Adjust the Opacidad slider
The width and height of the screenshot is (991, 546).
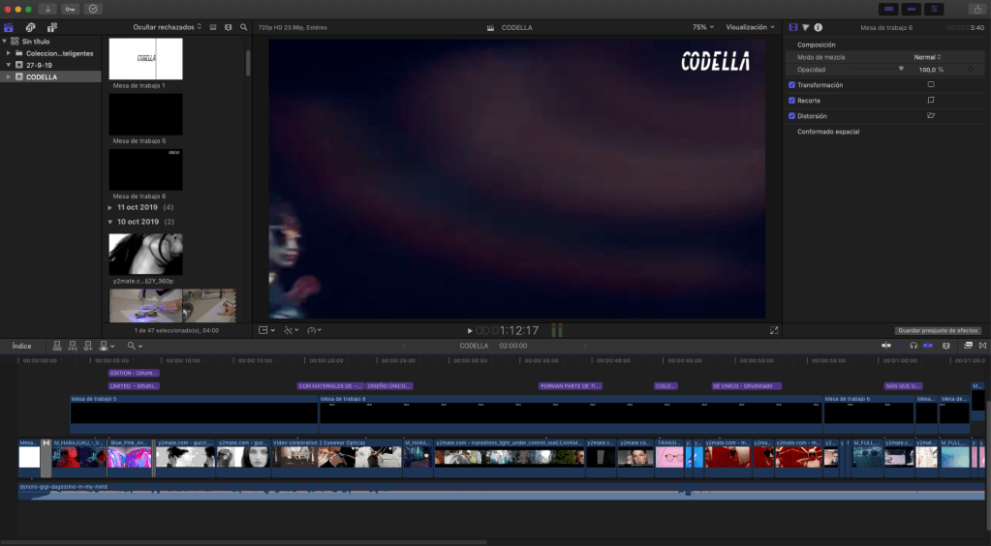pos(901,70)
